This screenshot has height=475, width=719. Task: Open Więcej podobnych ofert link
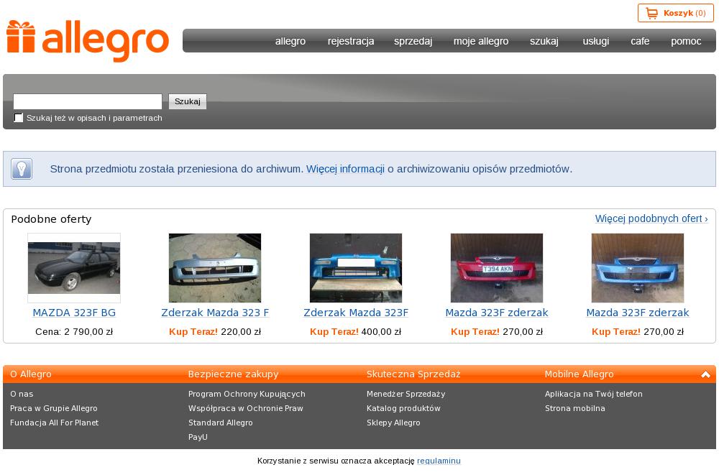coord(651,218)
